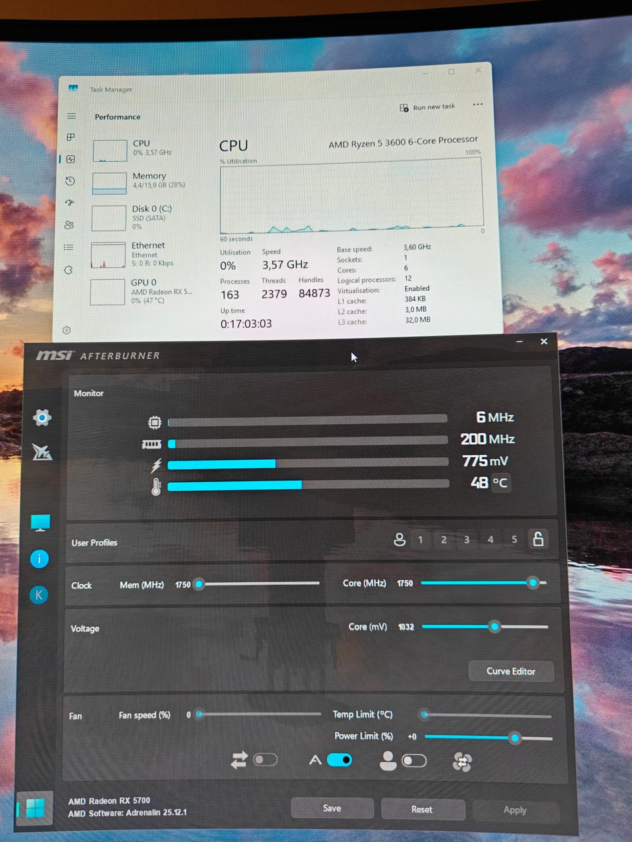Viewport: 632px width, 842px height.
Task: Click the thermometer temperature icon in Monitor
Action: [x=156, y=487]
